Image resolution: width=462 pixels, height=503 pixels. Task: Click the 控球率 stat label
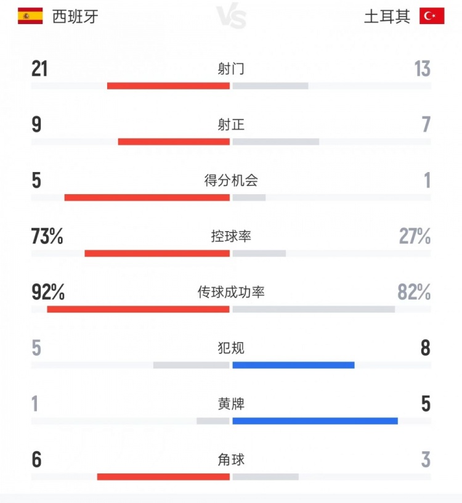[231, 236]
